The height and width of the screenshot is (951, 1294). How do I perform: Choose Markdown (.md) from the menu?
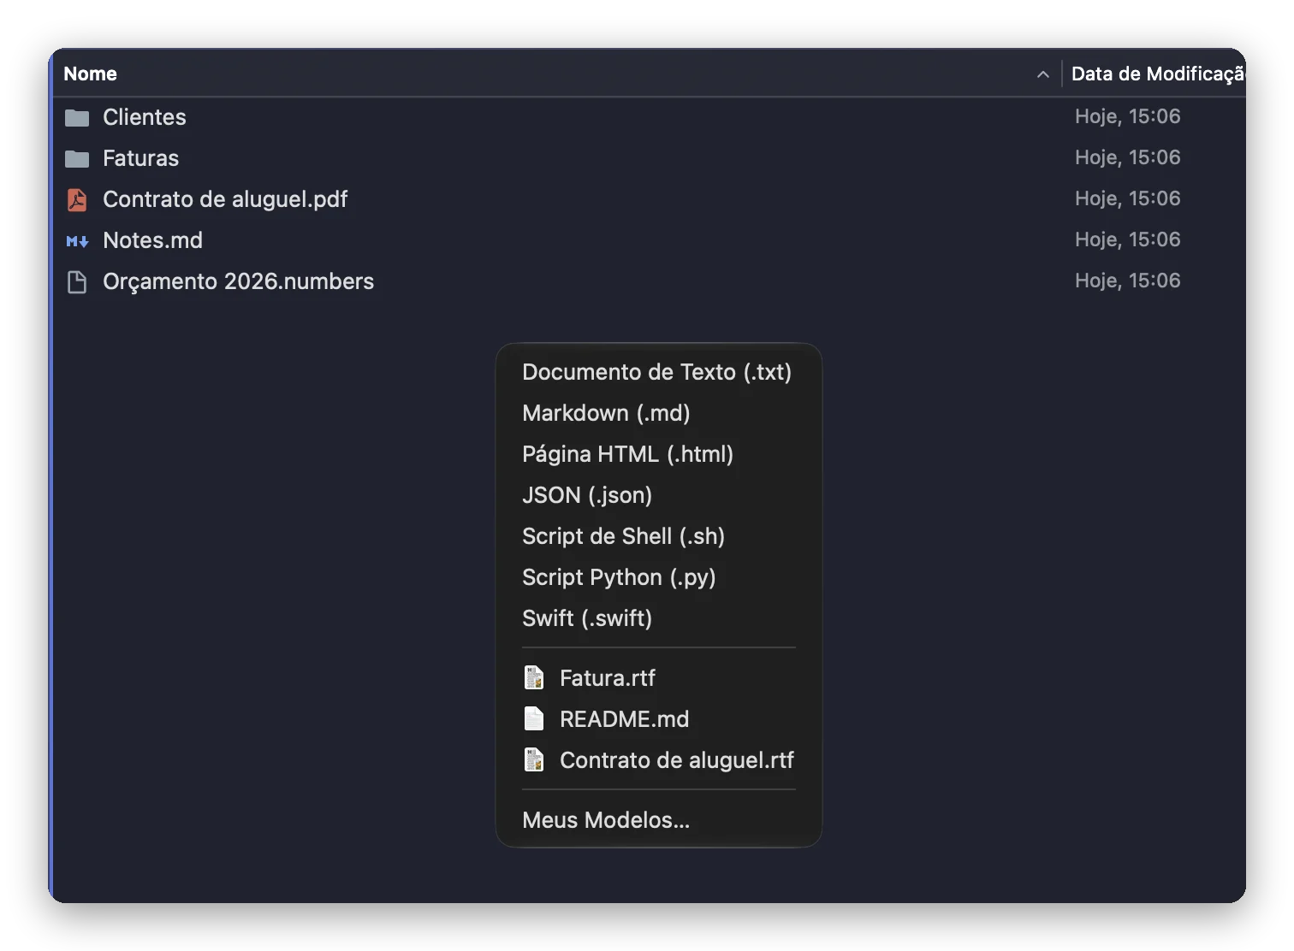(x=658, y=413)
